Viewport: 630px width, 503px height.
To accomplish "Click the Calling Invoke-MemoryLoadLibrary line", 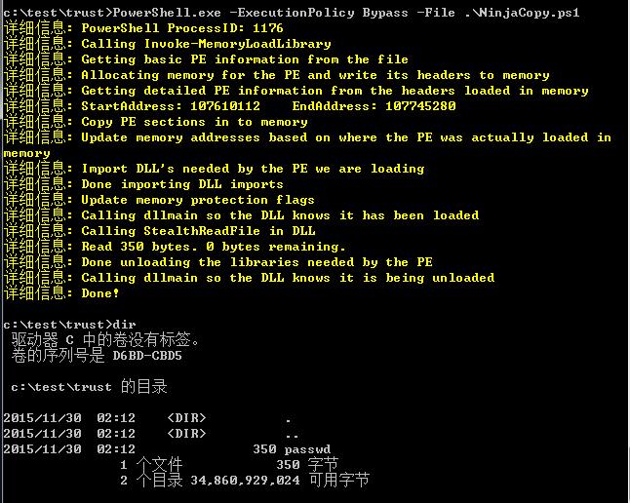I will (205, 44).
